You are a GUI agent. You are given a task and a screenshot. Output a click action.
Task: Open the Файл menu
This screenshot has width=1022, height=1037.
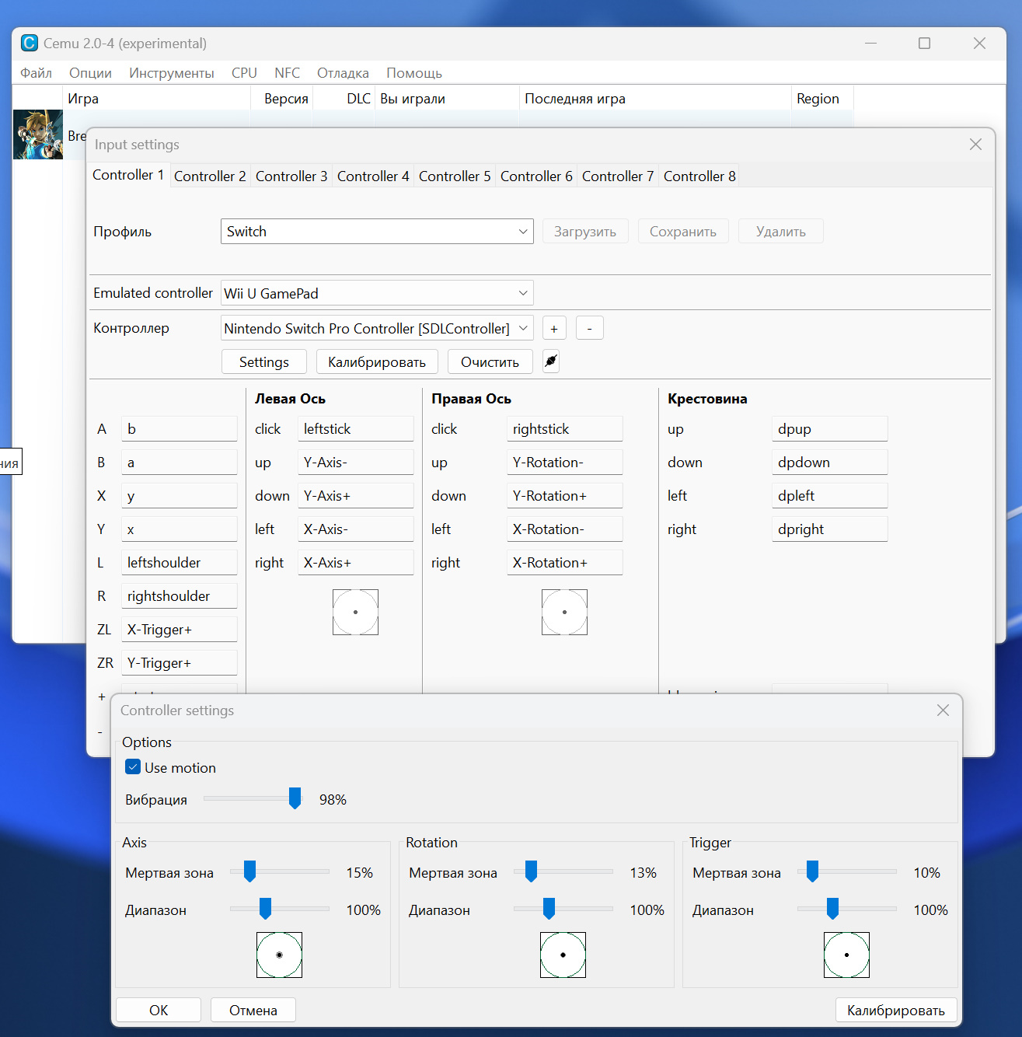coord(36,73)
